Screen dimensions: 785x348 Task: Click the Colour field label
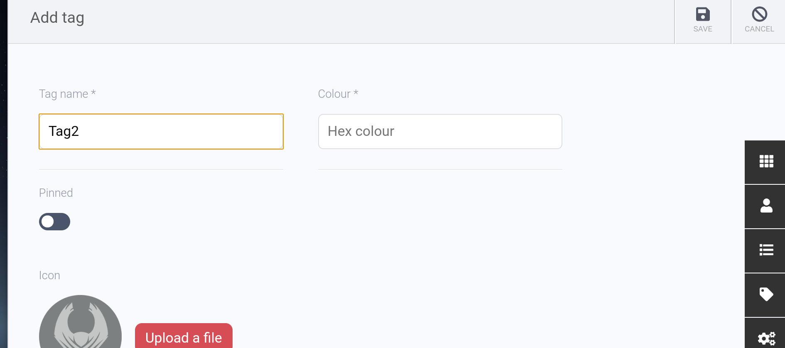[x=338, y=94]
